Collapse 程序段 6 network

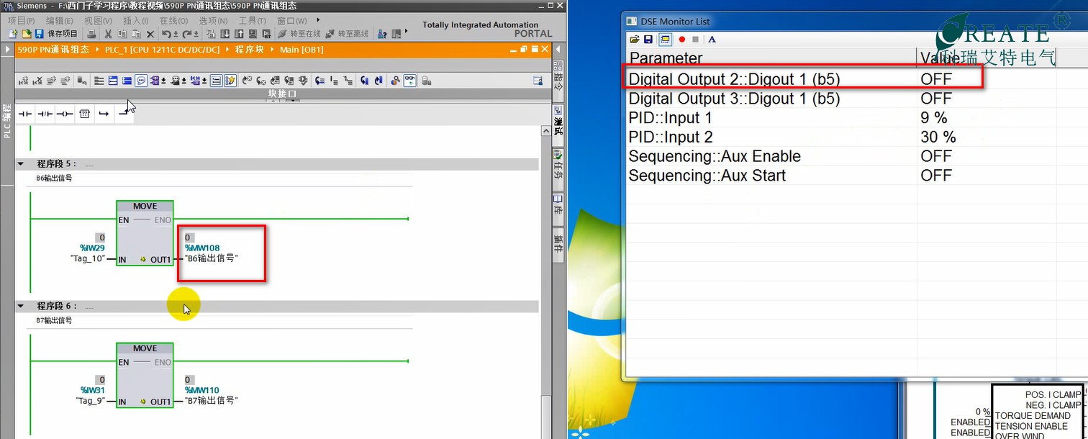[x=21, y=307]
